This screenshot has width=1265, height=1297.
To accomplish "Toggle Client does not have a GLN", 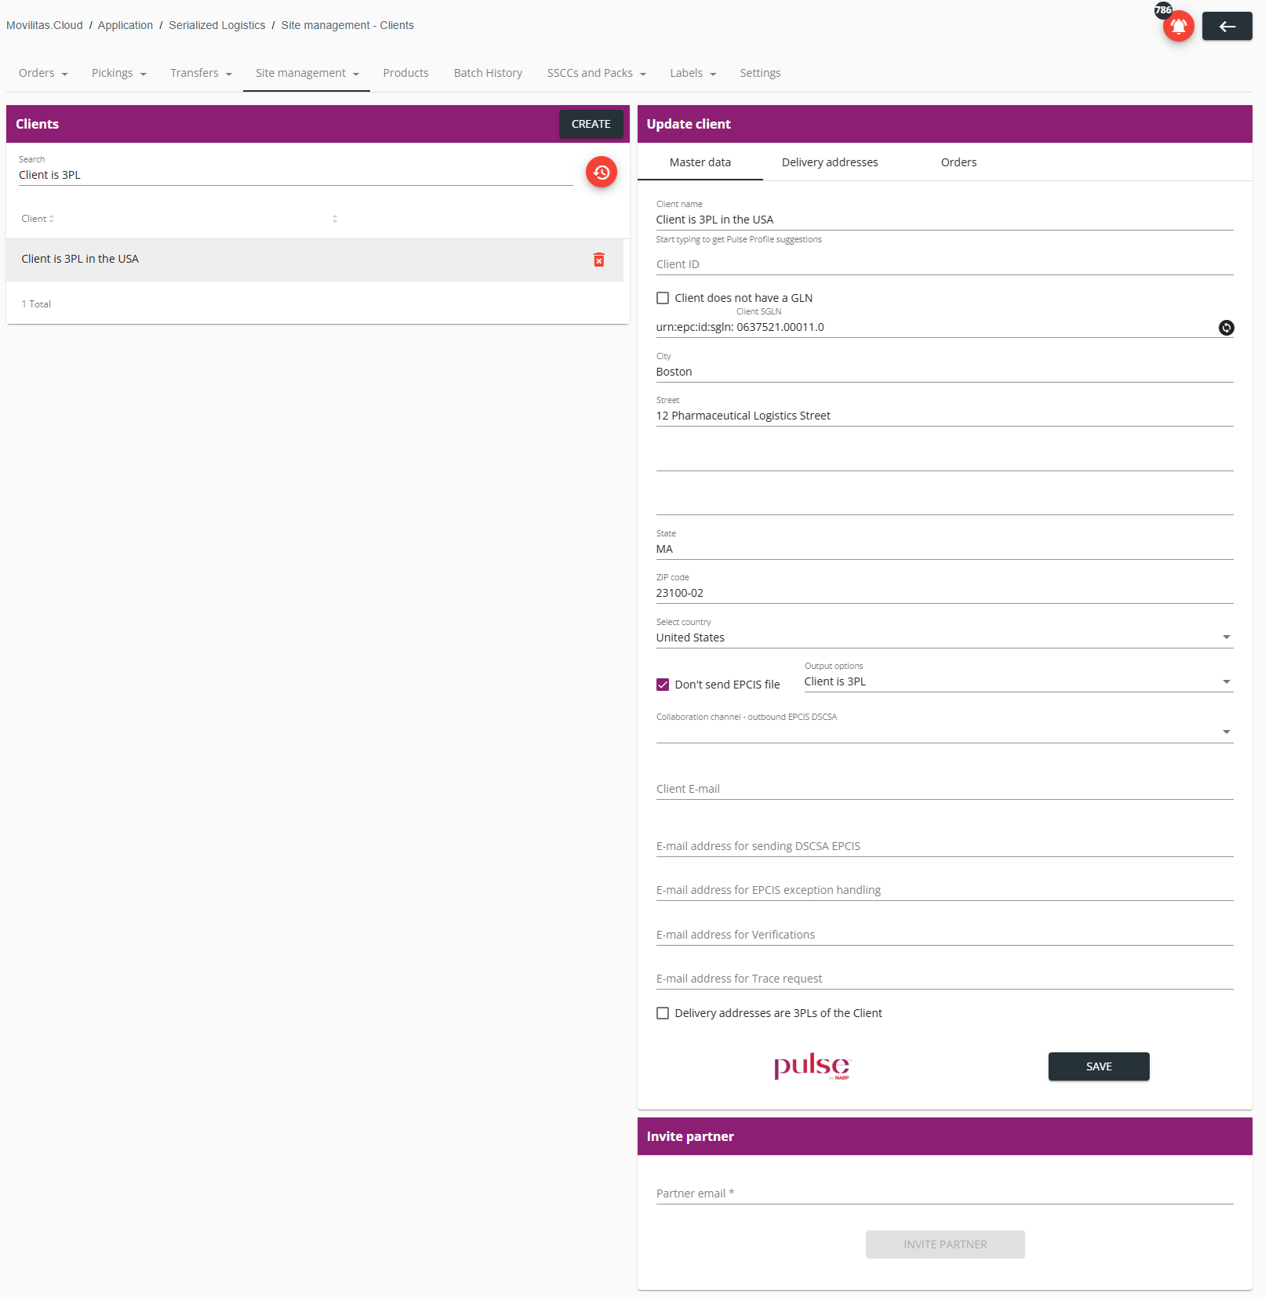I will pos(663,298).
